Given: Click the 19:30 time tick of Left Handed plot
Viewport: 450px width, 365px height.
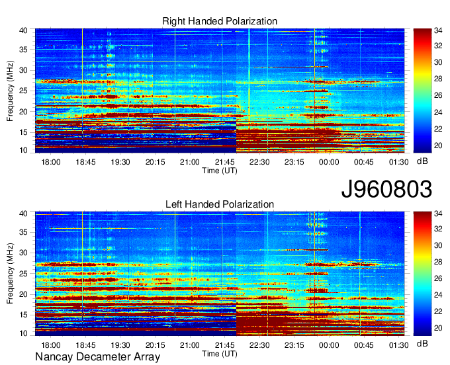Looking at the screenshot, I should [x=120, y=345].
